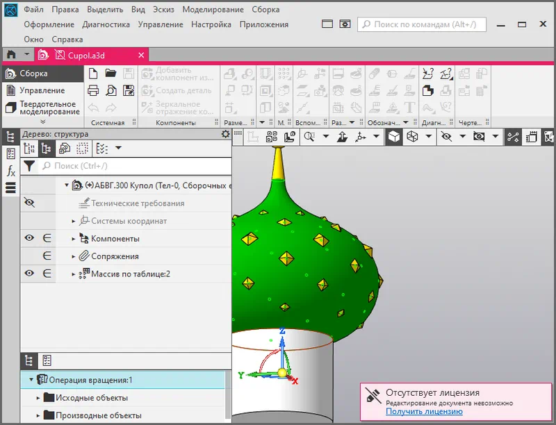This screenshot has width=556, height=425.
Task: Click the Print icon in Системная
Action: 93,91
